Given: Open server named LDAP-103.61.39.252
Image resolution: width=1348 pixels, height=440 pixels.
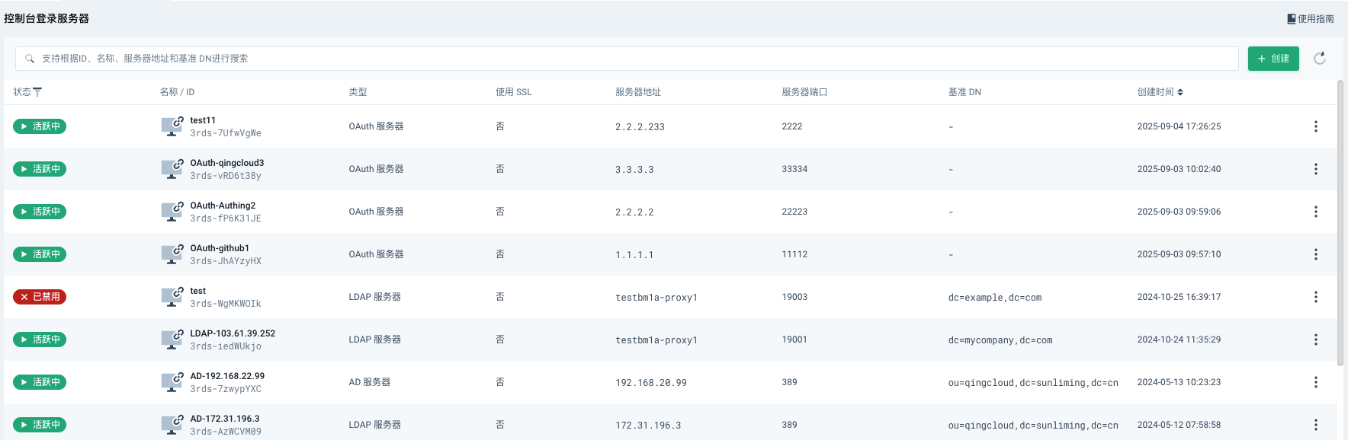Looking at the screenshot, I should [x=233, y=333].
